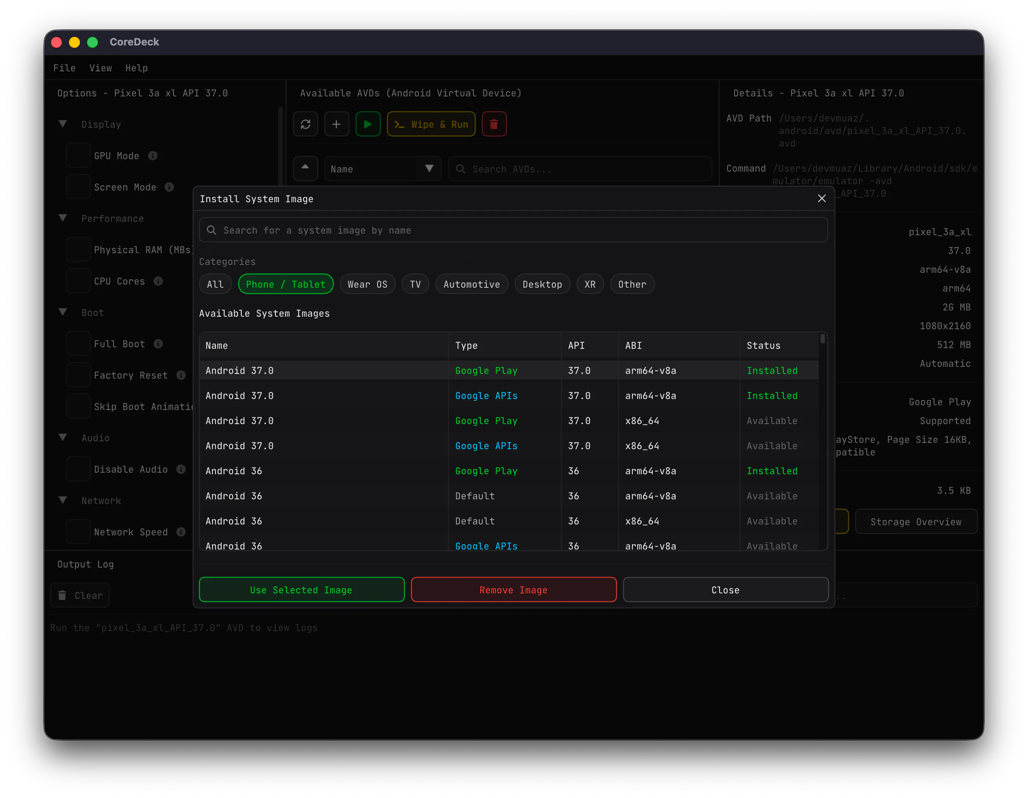Collapse the Audio section

[x=63, y=437]
